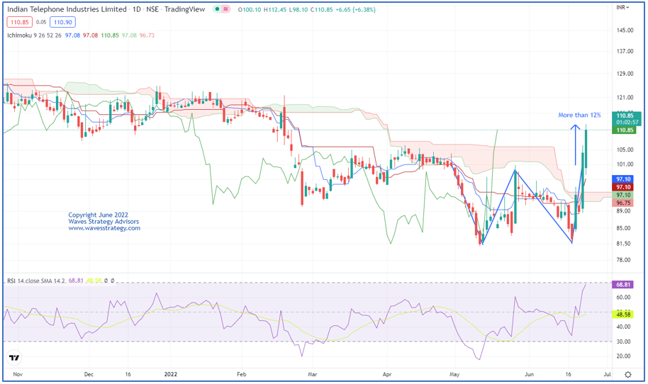Open chart settings gear icon
Viewport: 648px width, 384px height.
[627, 375]
